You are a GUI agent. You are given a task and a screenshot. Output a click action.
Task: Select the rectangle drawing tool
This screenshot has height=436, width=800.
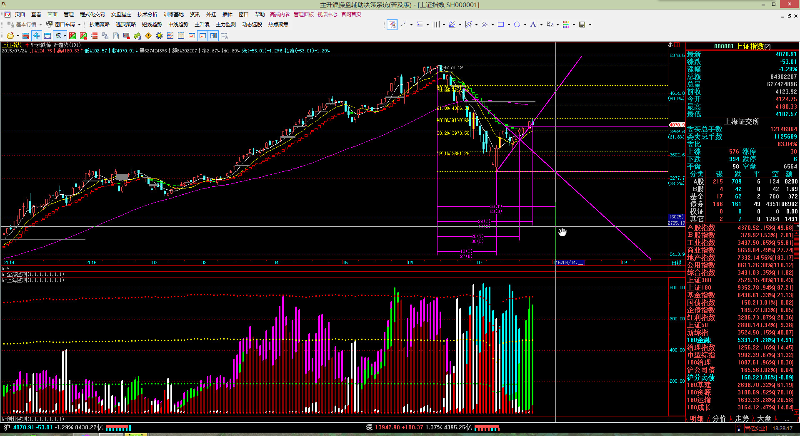[x=501, y=25]
